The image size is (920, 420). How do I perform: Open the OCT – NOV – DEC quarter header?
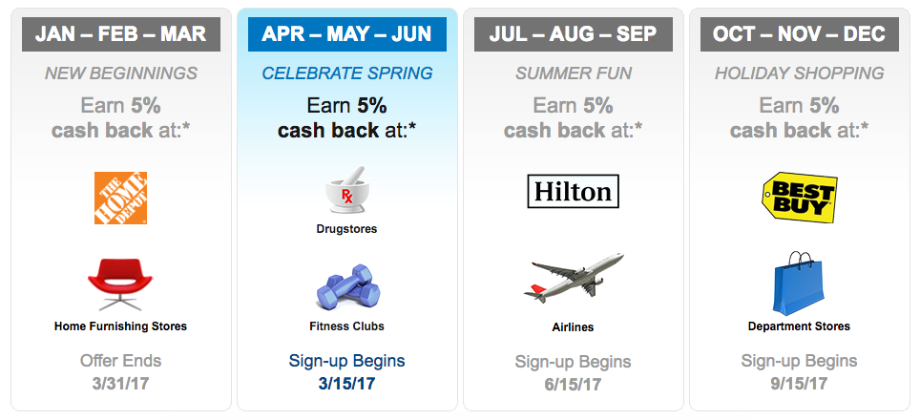tap(799, 34)
